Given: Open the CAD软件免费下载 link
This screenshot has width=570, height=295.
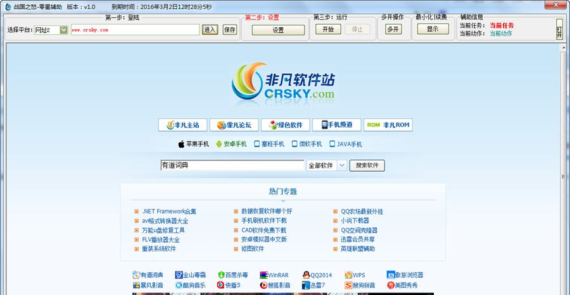Looking at the screenshot, I should 264,230.
